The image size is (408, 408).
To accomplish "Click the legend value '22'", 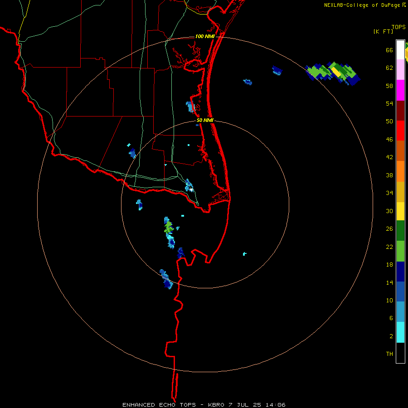I will pos(389,247).
